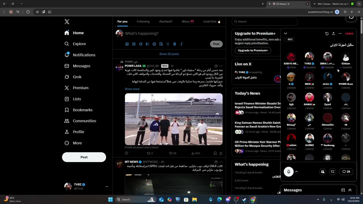
Task: Open File Explorer from the taskbar
Action: (195, 199)
